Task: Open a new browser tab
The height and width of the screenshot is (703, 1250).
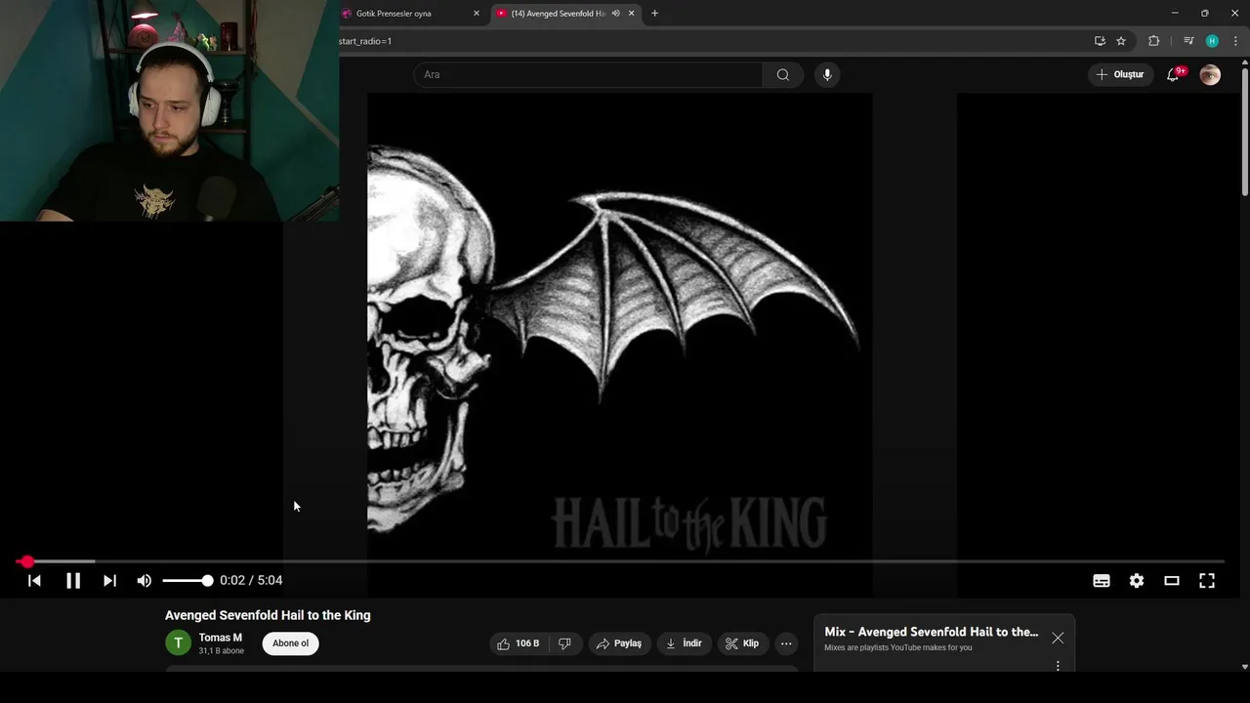Action: pyautogui.click(x=654, y=14)
